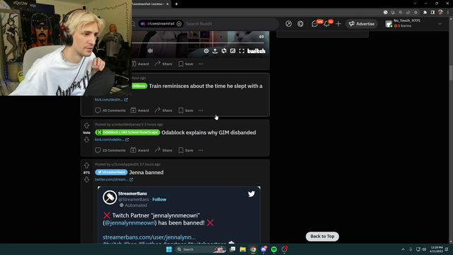Image resolution: width=453 pixels, height=255 pixels.
Task: Create a new post with plus icon
Action: (338, 23)
